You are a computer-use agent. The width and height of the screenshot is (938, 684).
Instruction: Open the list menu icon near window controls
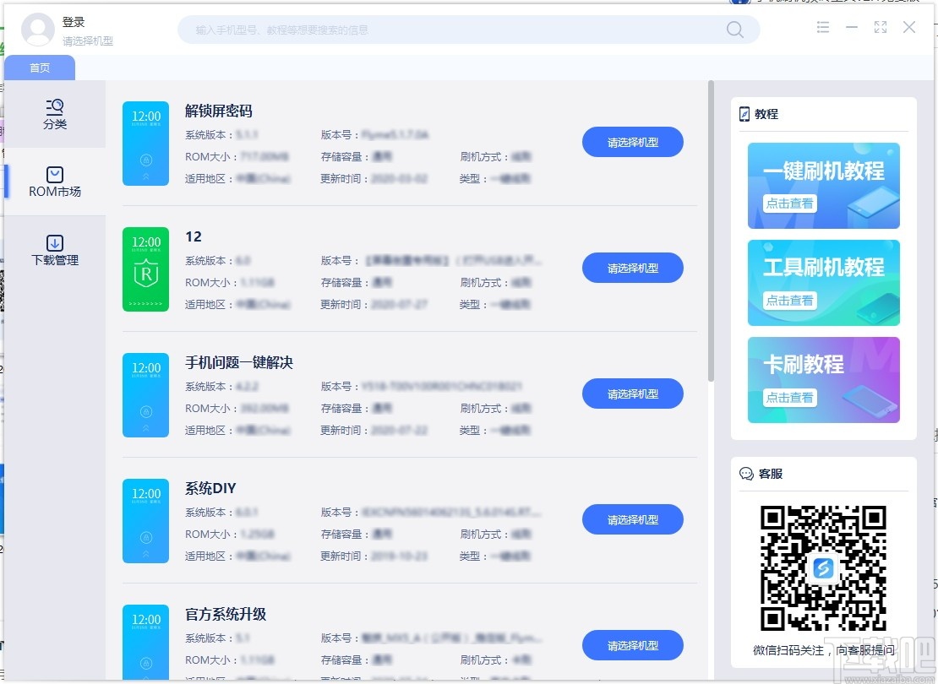823,27
